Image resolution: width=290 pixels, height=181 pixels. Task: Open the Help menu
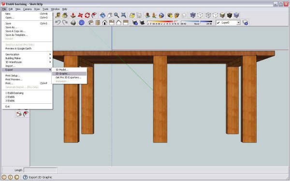pos(65,9)
